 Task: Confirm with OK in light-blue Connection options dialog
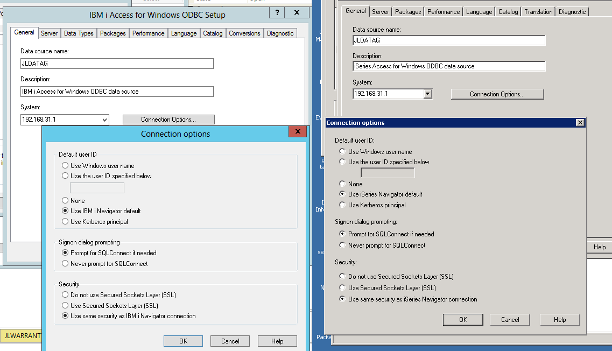[x=183, y=341]
